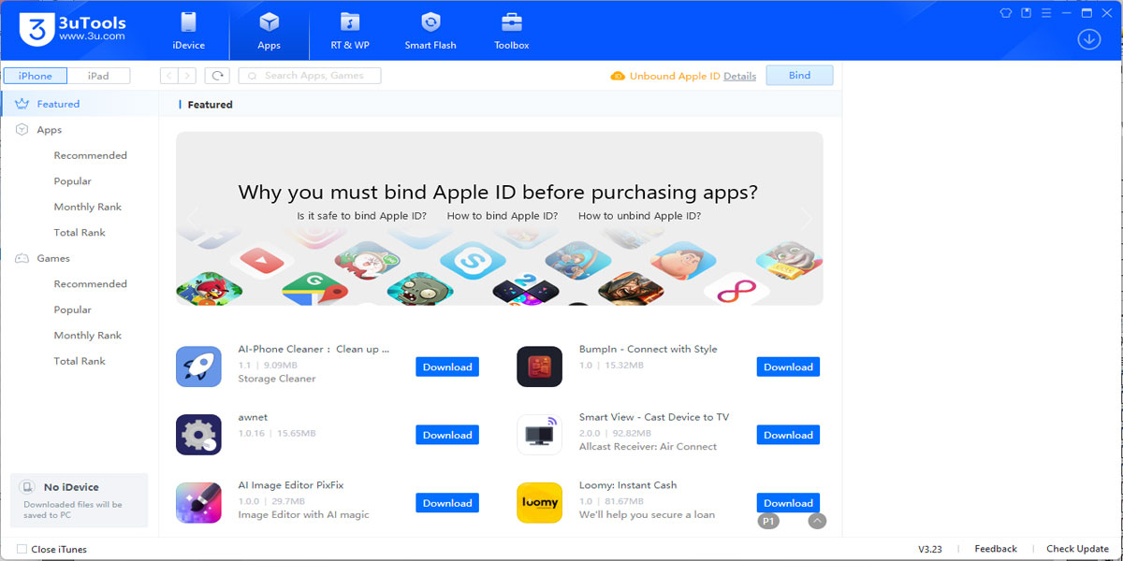Click the scroll-to-top round arrow button
Viewport: 1123px width, 561px height.
(817, 521)
